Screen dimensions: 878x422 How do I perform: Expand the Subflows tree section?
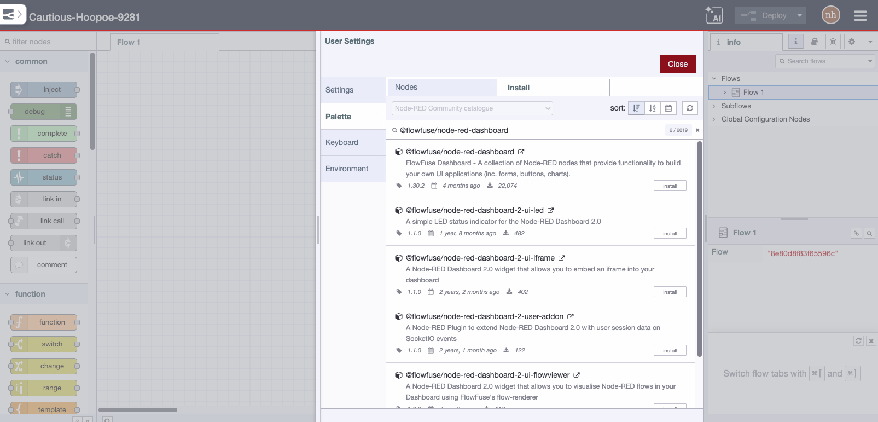[x=714, y=106]
